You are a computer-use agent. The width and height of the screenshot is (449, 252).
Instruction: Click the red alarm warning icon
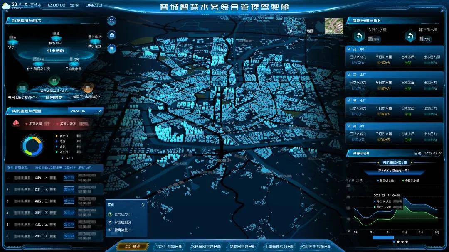click(16, 123)
